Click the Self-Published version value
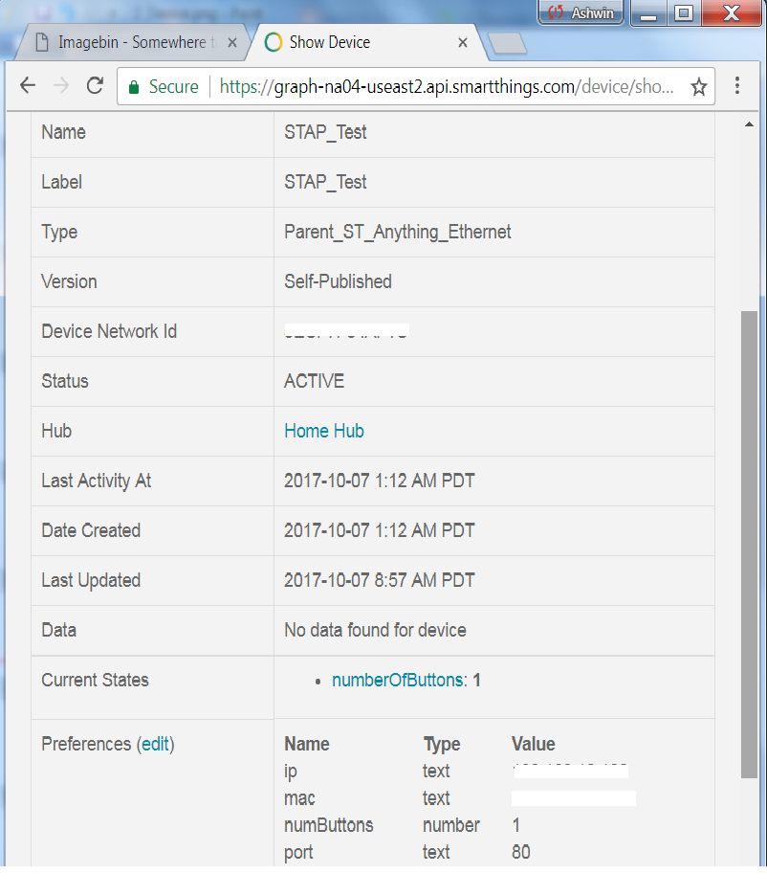This screenshot has height=896, width=767. [x=338, y=281]
